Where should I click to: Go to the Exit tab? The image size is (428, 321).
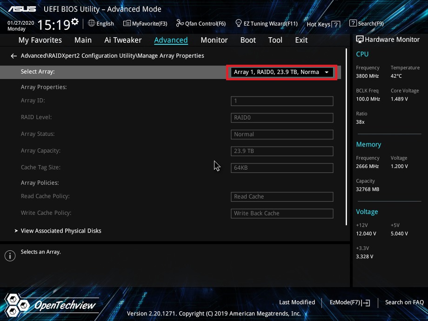click(301, 40)
